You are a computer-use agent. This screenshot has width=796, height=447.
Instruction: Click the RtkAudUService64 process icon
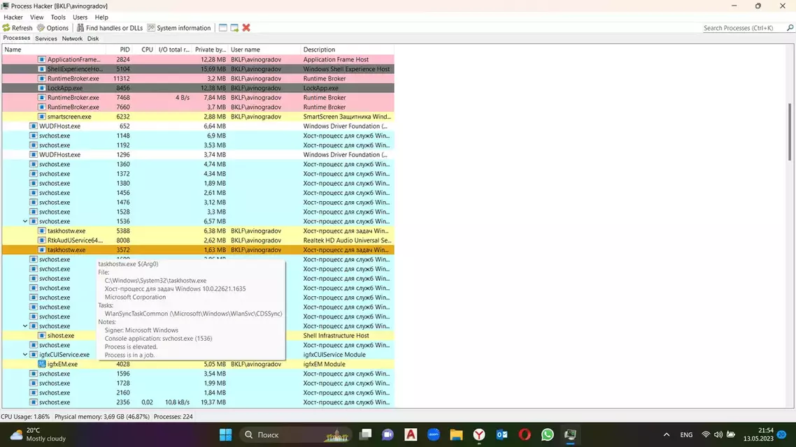click(42, 240)
